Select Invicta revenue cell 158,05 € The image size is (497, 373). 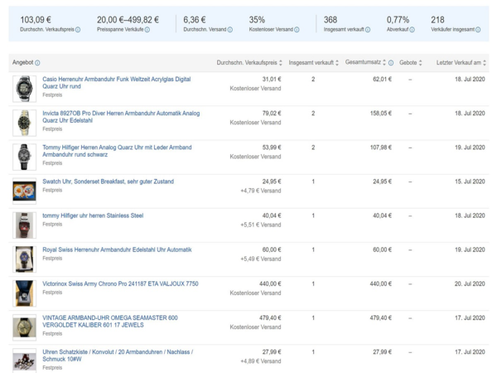tap(381, 114)
